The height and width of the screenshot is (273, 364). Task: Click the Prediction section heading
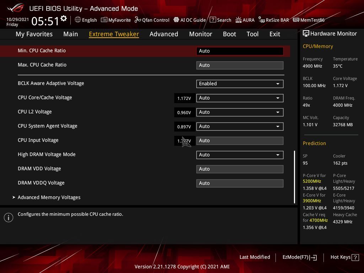[314, 144]
